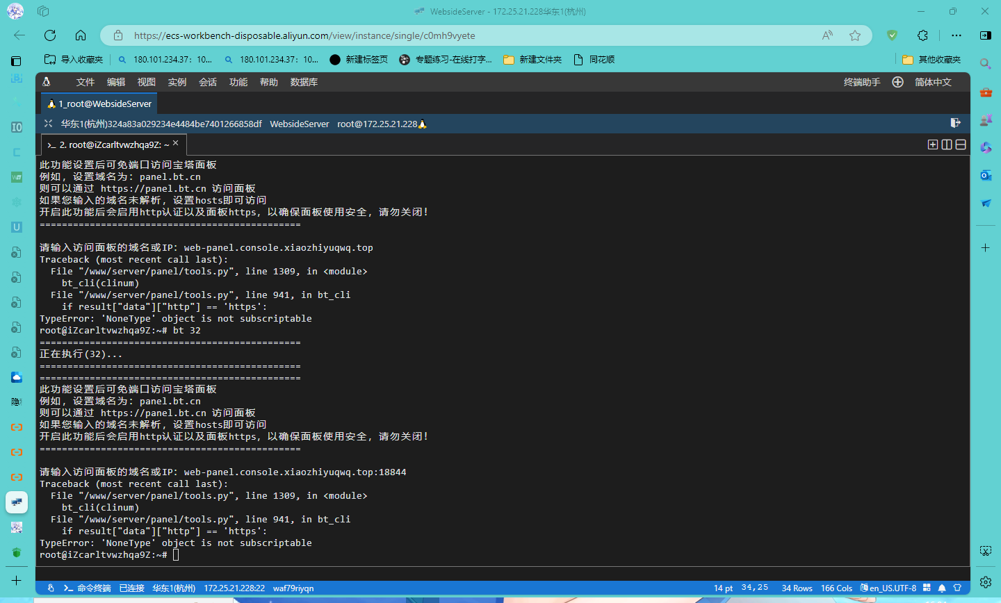The width and height of the screenshot is (1001, 603).
Task: View site information lock icon
Action: (118, 35)
